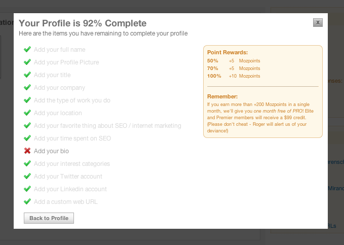Close the profile completion dialog
Image resolution: width=344 pixels, height=245 pixels.
click(x=318, y=22)
